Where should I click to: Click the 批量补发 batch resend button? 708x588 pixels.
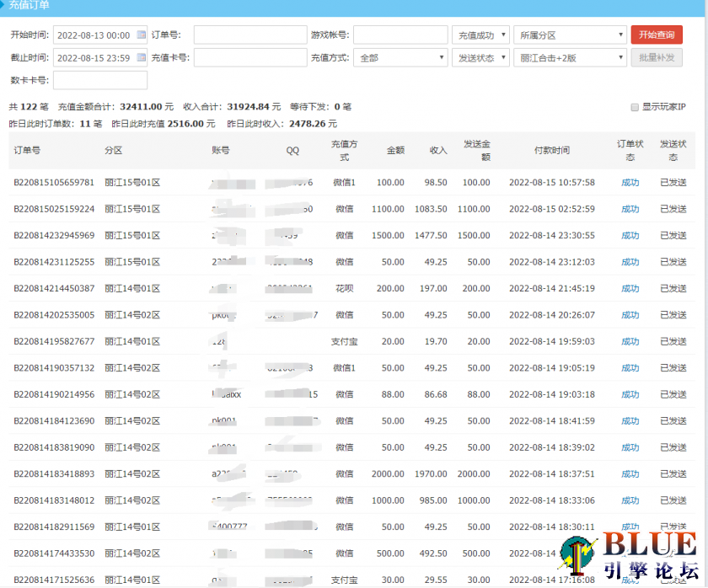pos(657,57)
